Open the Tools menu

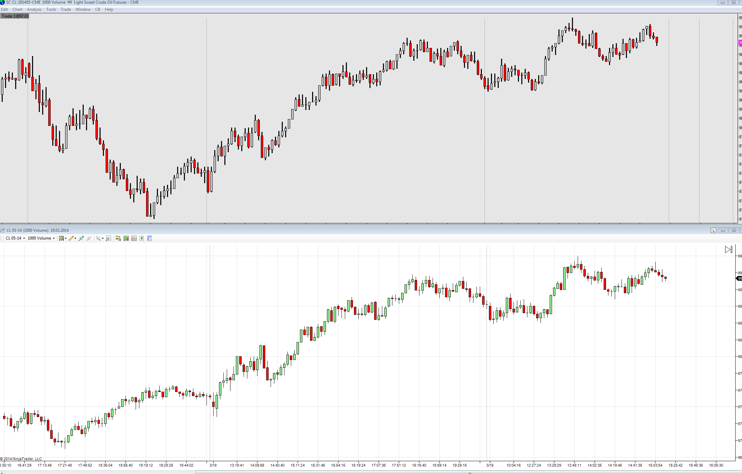tap(51, 9)
